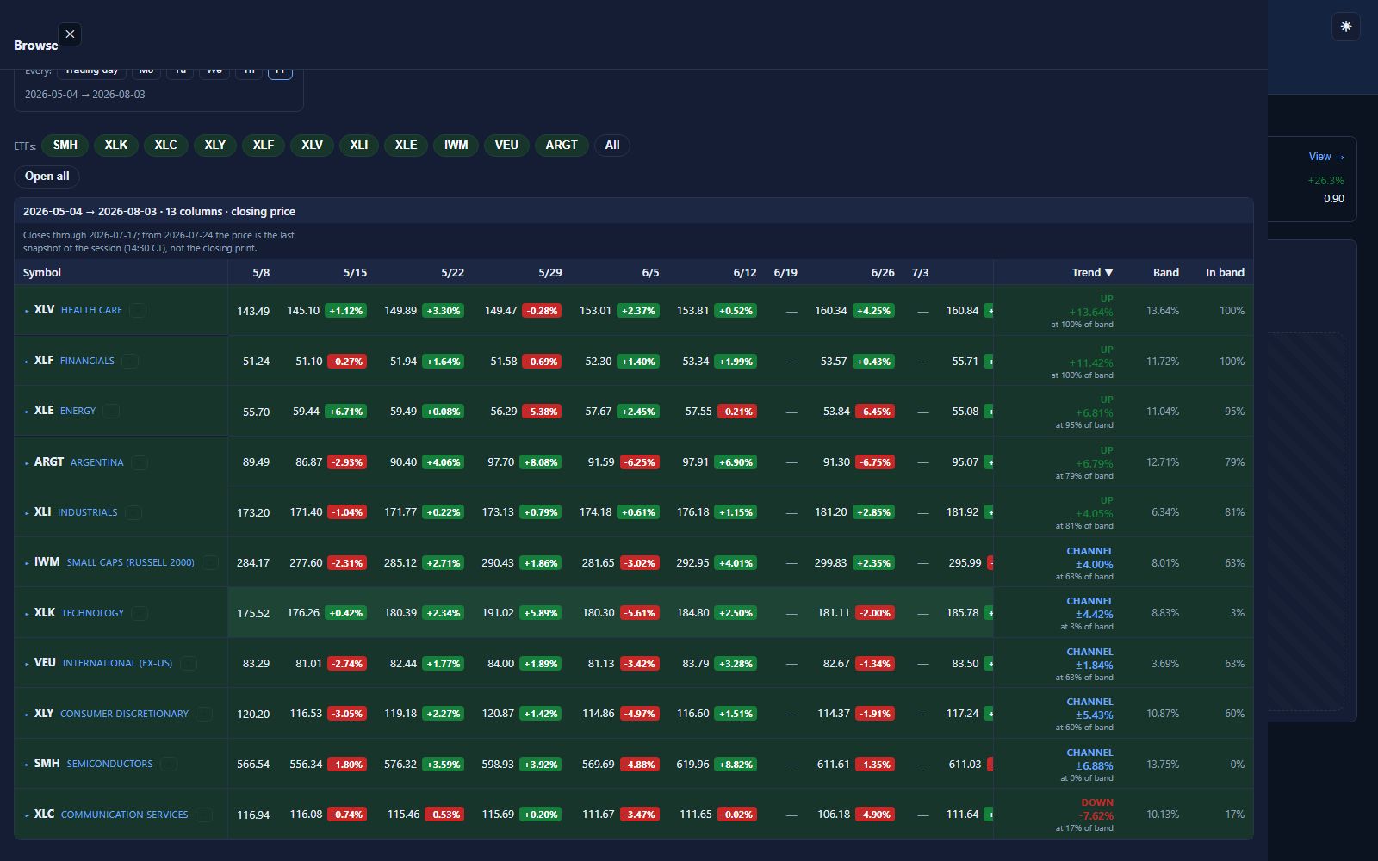Check the box beside ARGENTINA
The height and width of the screenshot is (861, 1378).
click(x=140, y=462)
